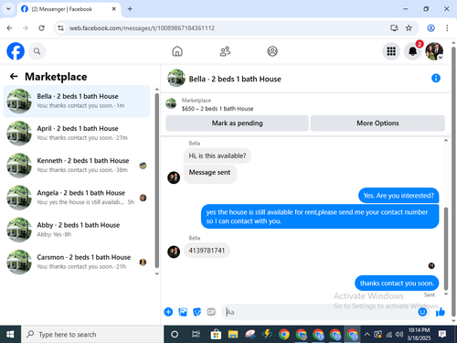Open the April conversation
The height and width of the screenshot is (343, 457).
pos(77,134)
